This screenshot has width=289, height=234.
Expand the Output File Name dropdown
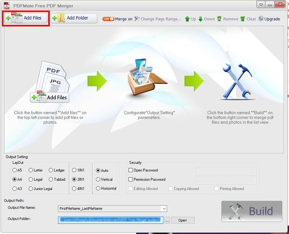[164, 209]
